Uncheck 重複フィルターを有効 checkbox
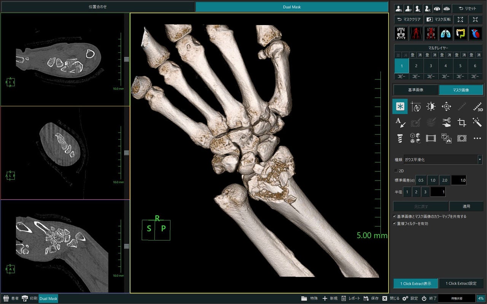 [395, 223]
